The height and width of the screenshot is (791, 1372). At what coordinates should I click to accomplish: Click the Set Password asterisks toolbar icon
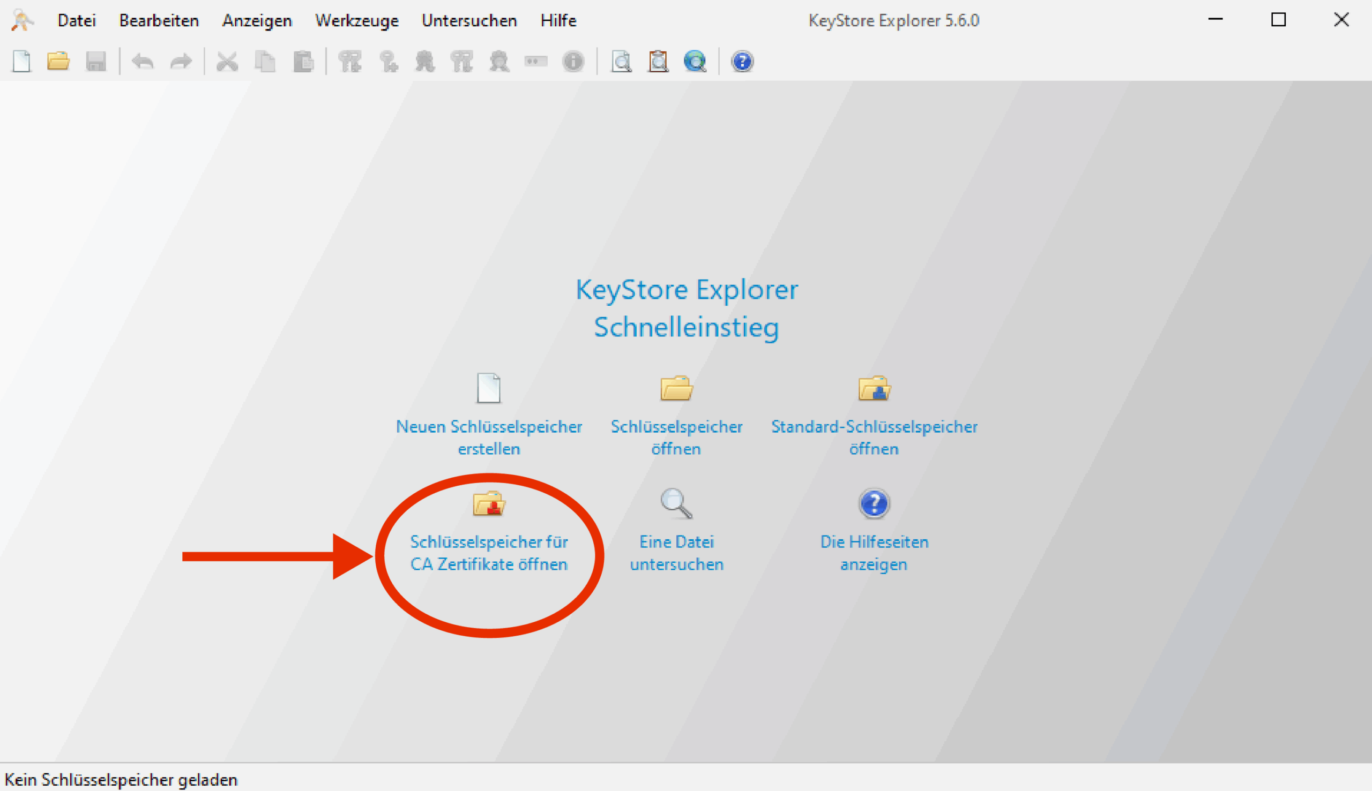(x=536, y=61)
